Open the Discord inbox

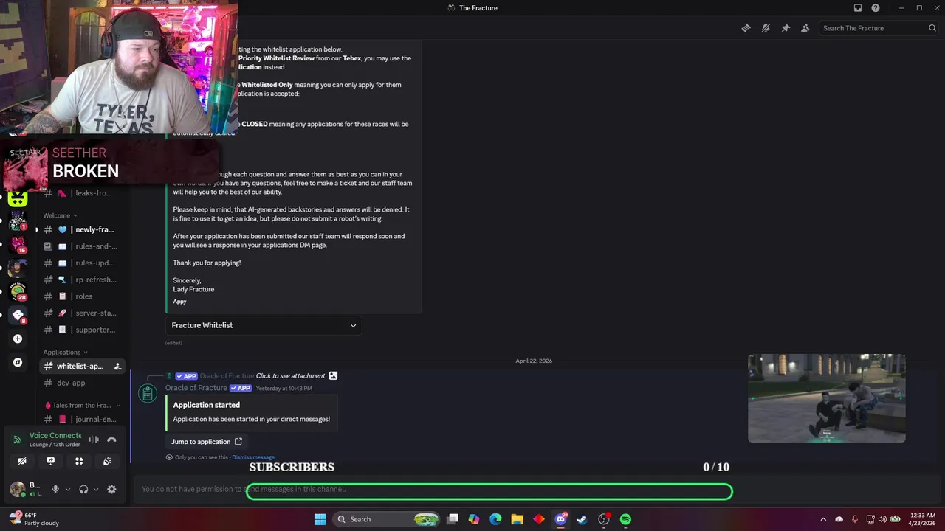point(858,8)
